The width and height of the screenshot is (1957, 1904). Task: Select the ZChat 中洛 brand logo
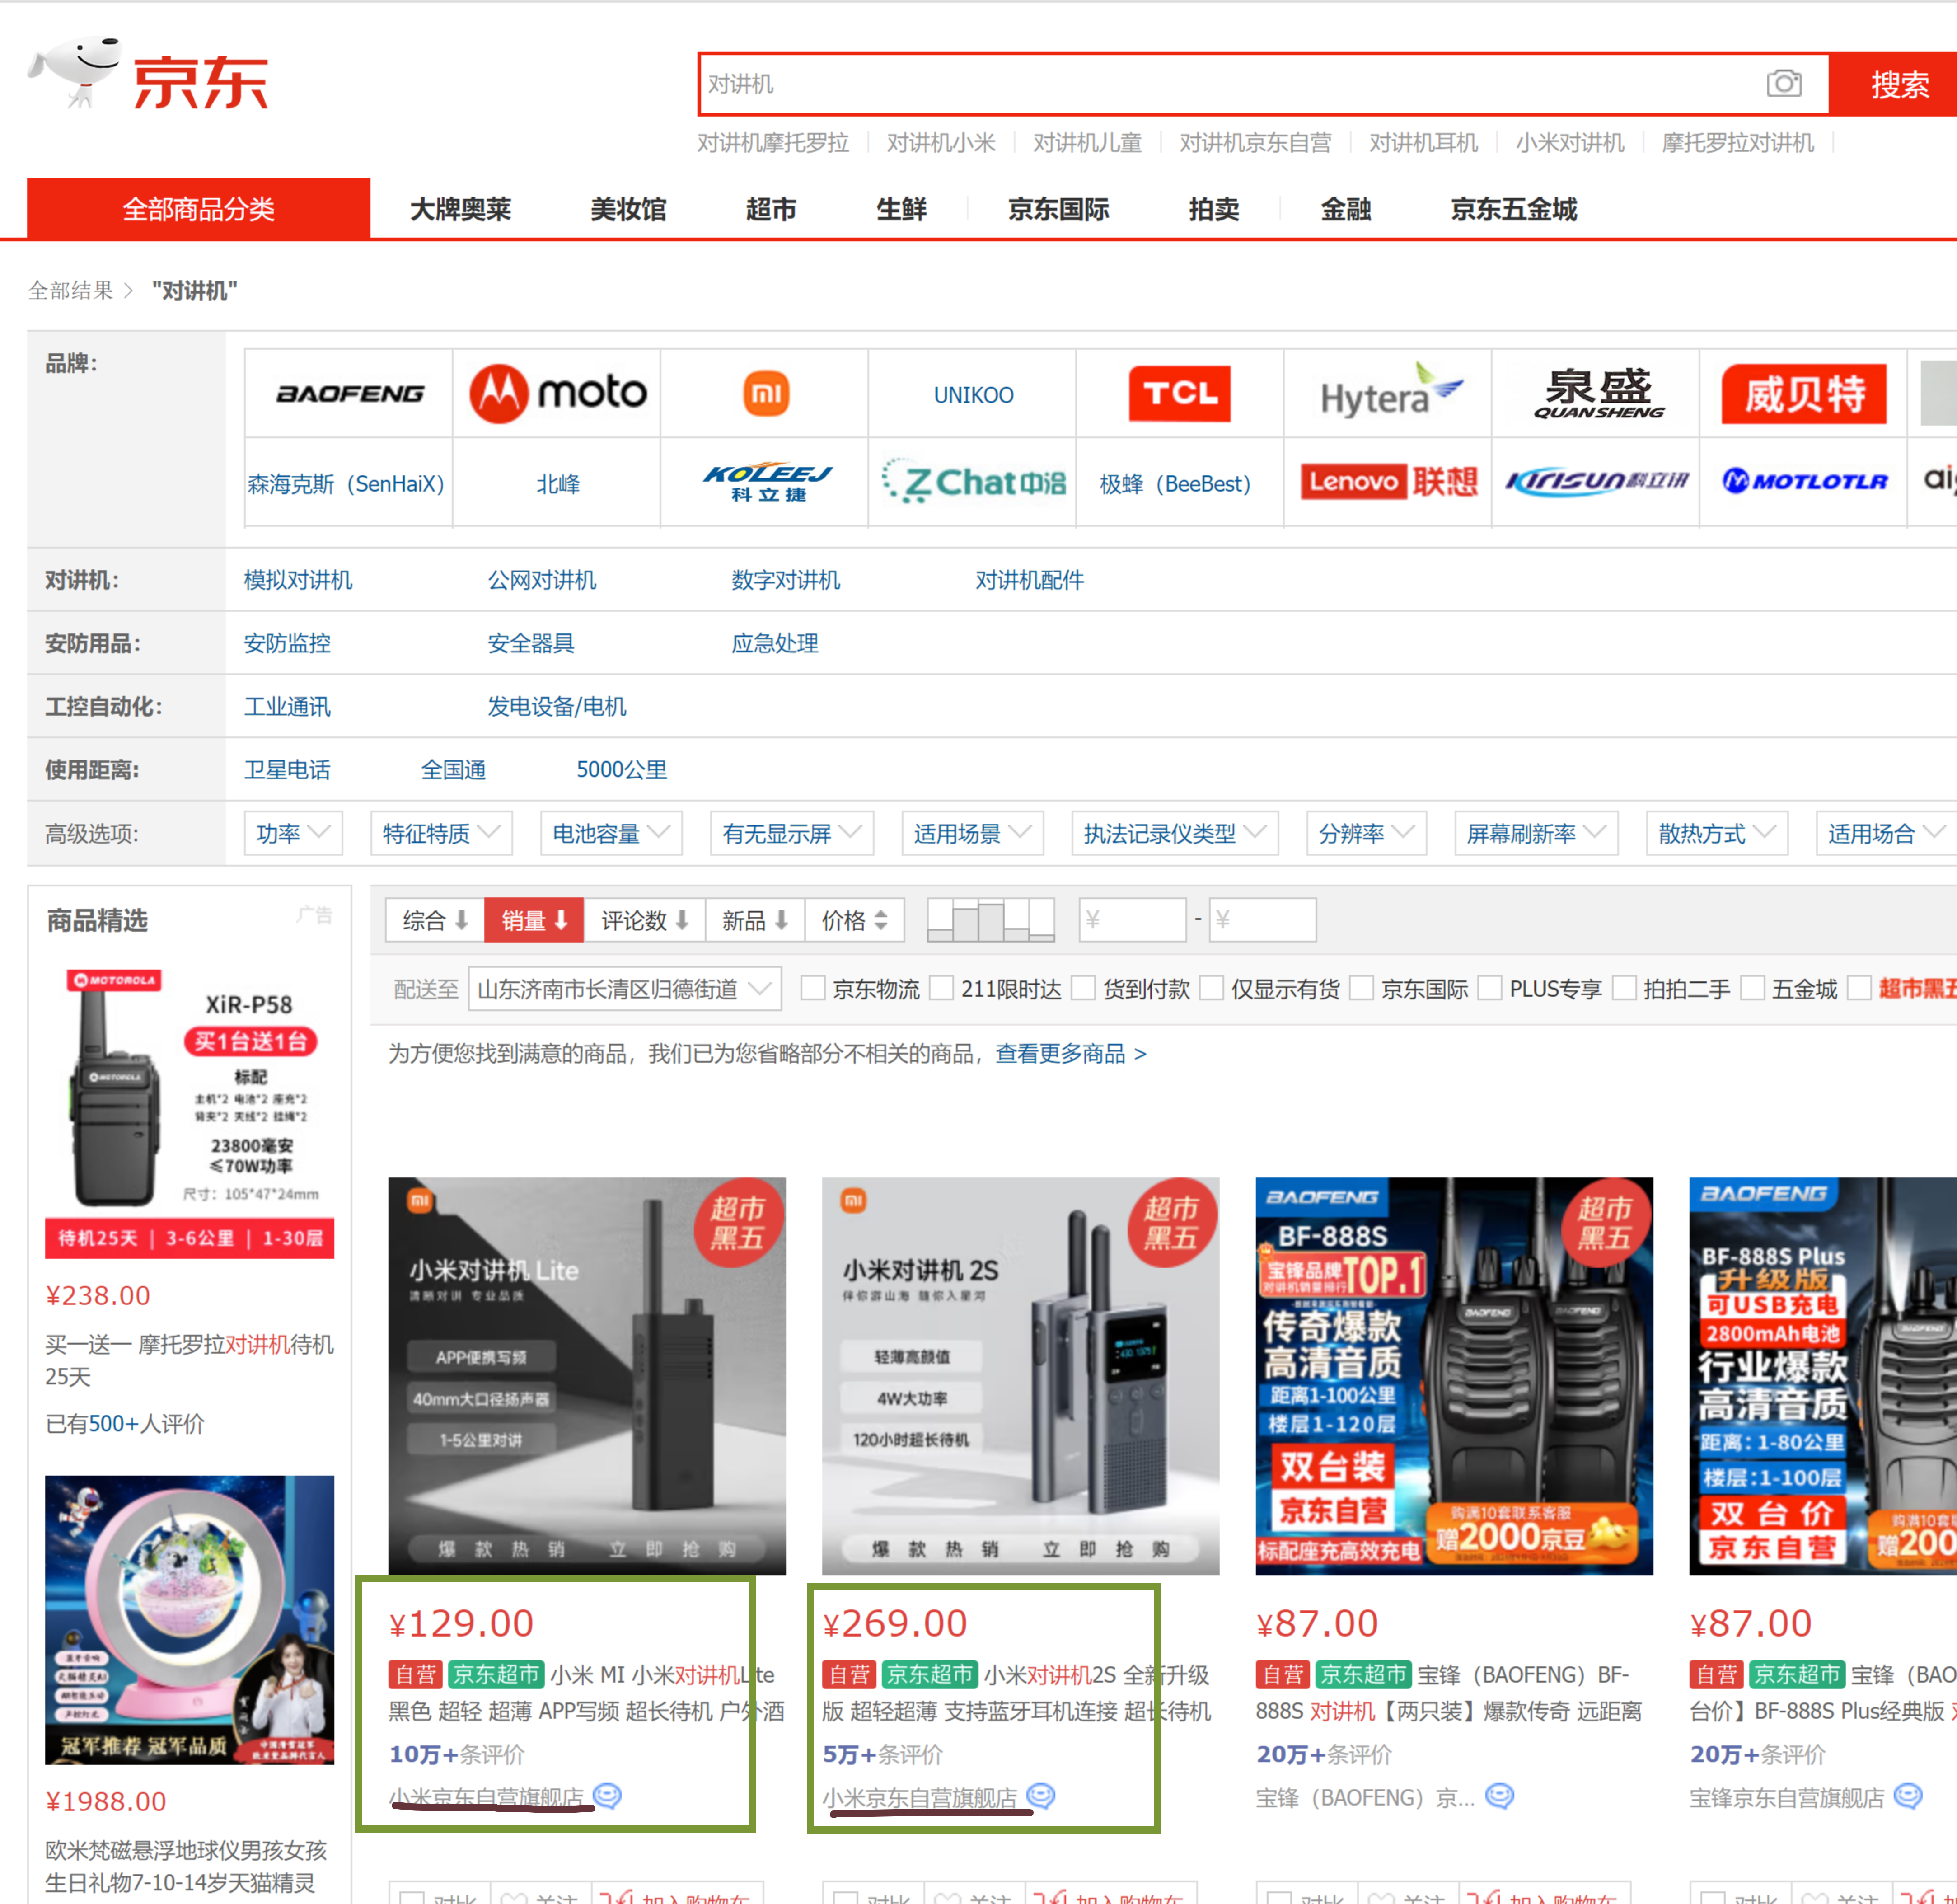point(973,482)
